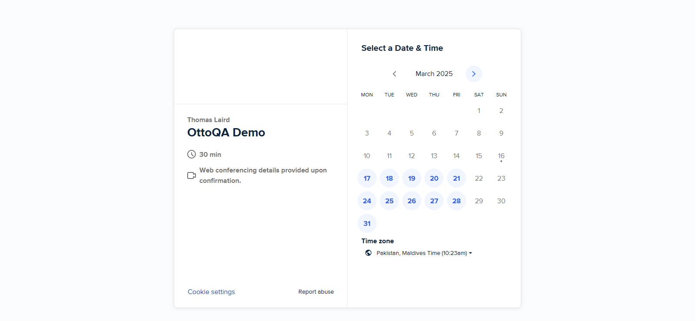Viewport: 695px width, 321px height.
Task: Click unavailable date 30
Action: (x=501, y=201)
